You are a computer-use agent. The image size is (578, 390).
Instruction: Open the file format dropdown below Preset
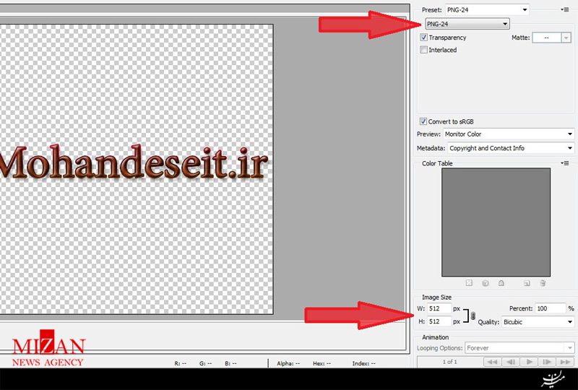[x=467, y=24]
